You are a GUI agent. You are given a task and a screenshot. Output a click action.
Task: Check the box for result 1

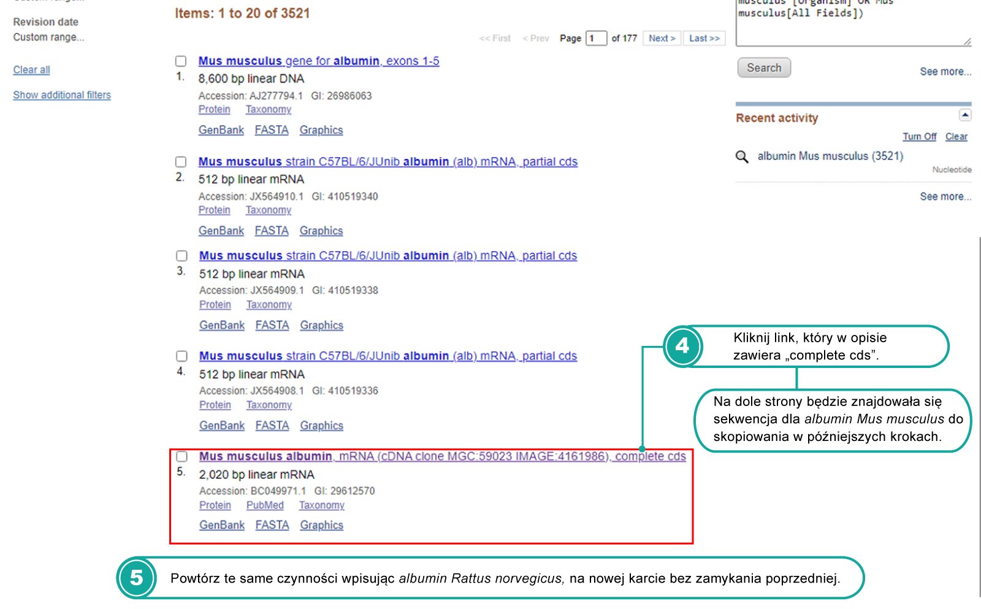tap(181, 61)
